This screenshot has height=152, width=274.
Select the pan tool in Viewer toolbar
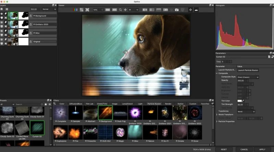click(x=126, y=10)
